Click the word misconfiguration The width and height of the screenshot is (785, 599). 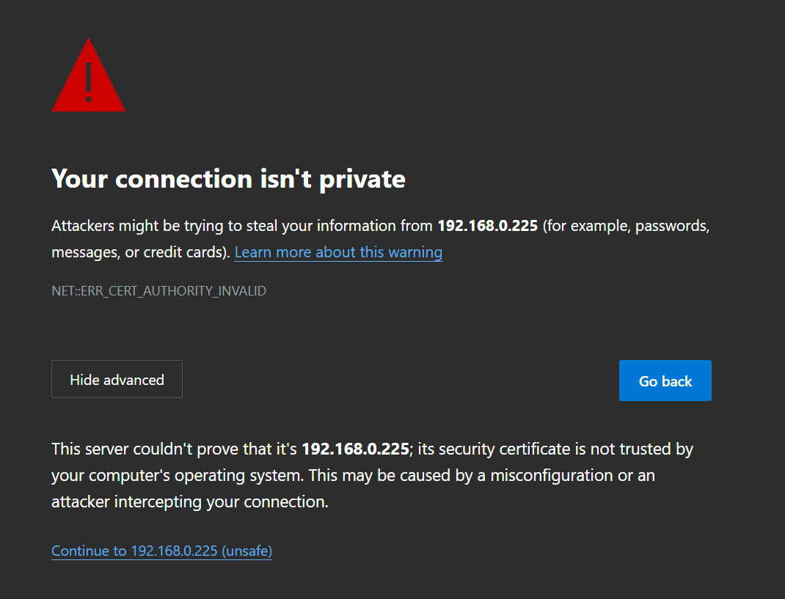[551, 475]
